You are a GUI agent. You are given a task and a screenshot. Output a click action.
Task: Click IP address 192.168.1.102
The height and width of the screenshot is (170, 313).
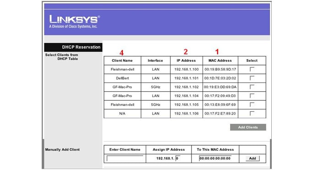(x=187, y=87)
